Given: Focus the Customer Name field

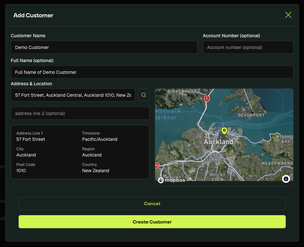Looking at the screenshot, I should click(104, 47).
